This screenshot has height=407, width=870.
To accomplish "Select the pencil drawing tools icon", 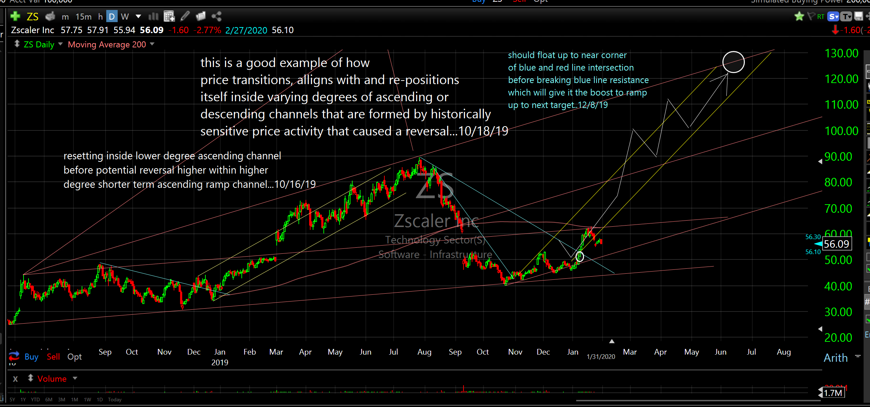I will (185, 16).
